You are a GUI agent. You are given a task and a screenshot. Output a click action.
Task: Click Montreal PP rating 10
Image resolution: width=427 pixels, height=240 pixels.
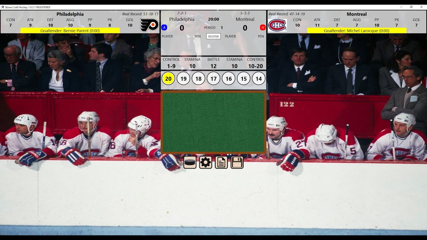[377, 25]
